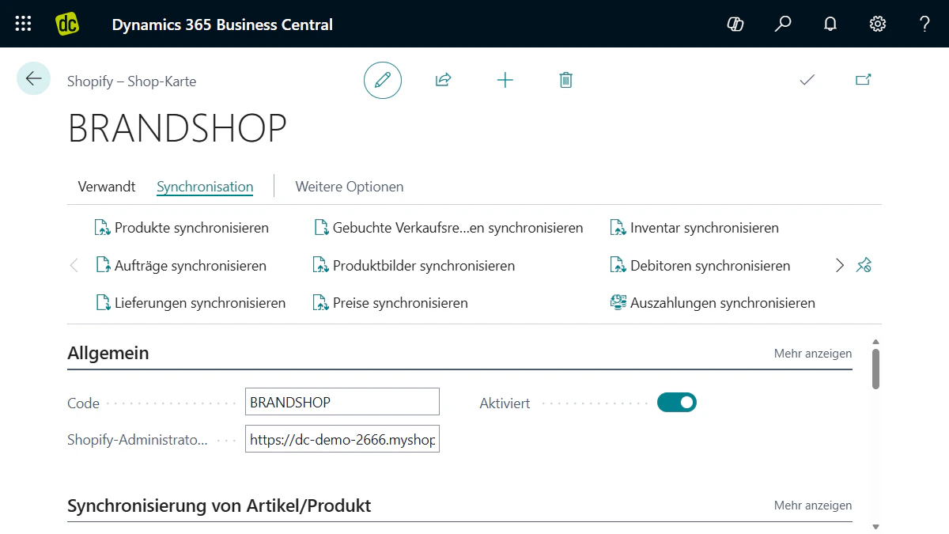The width and height of the screenshot is (949, 534).
Task: Click Debitoren synchronisieren
Action: coord(700,266)
